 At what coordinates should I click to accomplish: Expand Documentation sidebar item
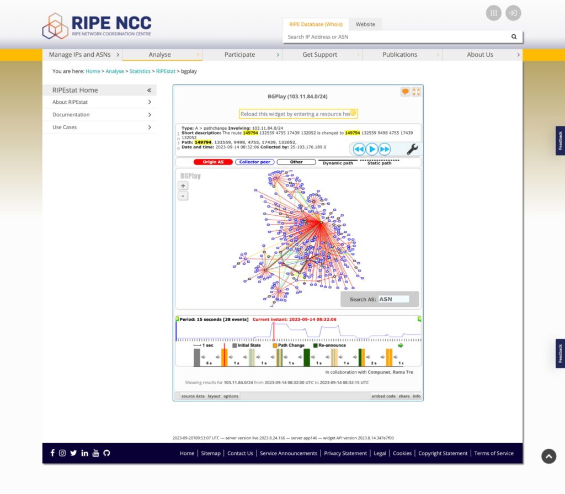[x=99, y=115]
